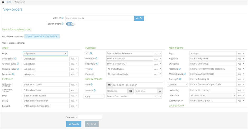
Task: Click the currency icon in End price field
Action: pos(160,91)
